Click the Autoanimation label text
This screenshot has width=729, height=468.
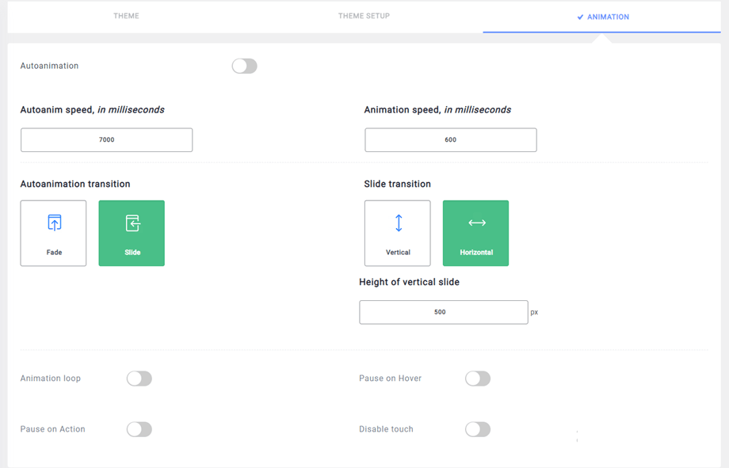[49, 66]
